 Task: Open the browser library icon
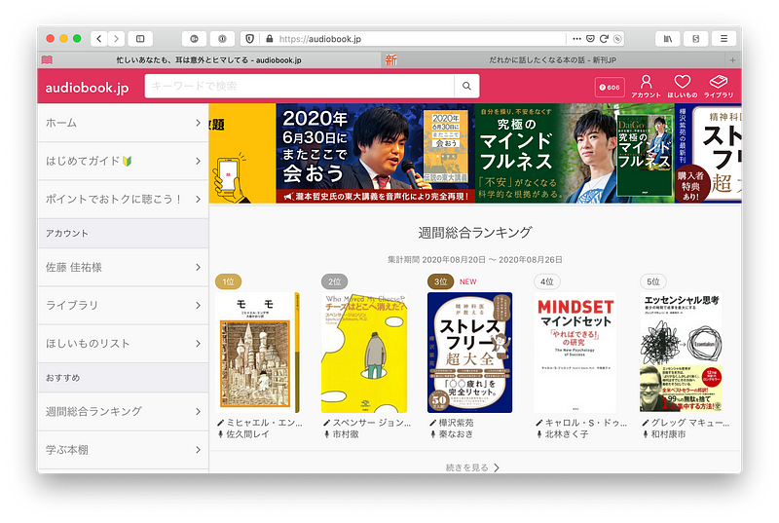click(x=668, y=39)
